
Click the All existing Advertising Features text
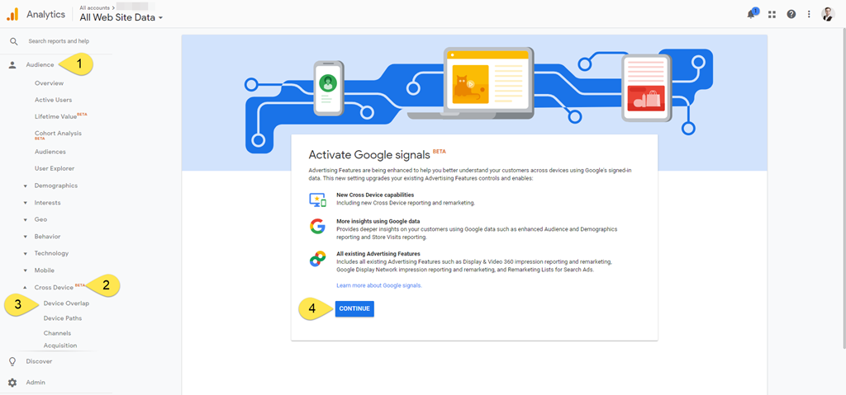coord(378,253)
